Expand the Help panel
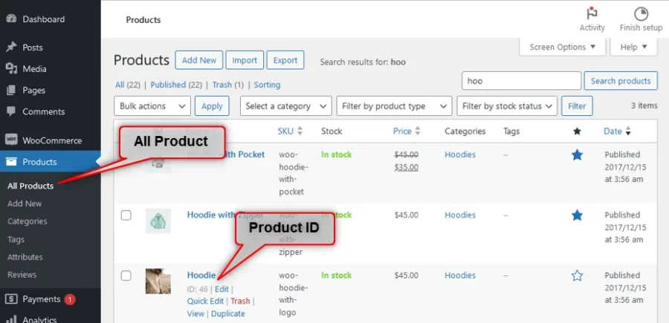Image resolution: width=669 pixels, height=323 pixels. tap(633, 47)
